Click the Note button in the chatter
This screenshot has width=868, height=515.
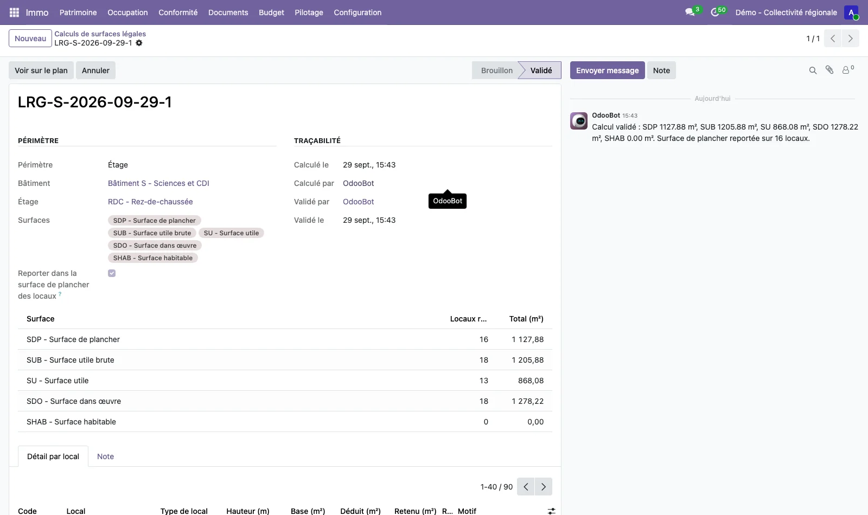coord(661,70)
